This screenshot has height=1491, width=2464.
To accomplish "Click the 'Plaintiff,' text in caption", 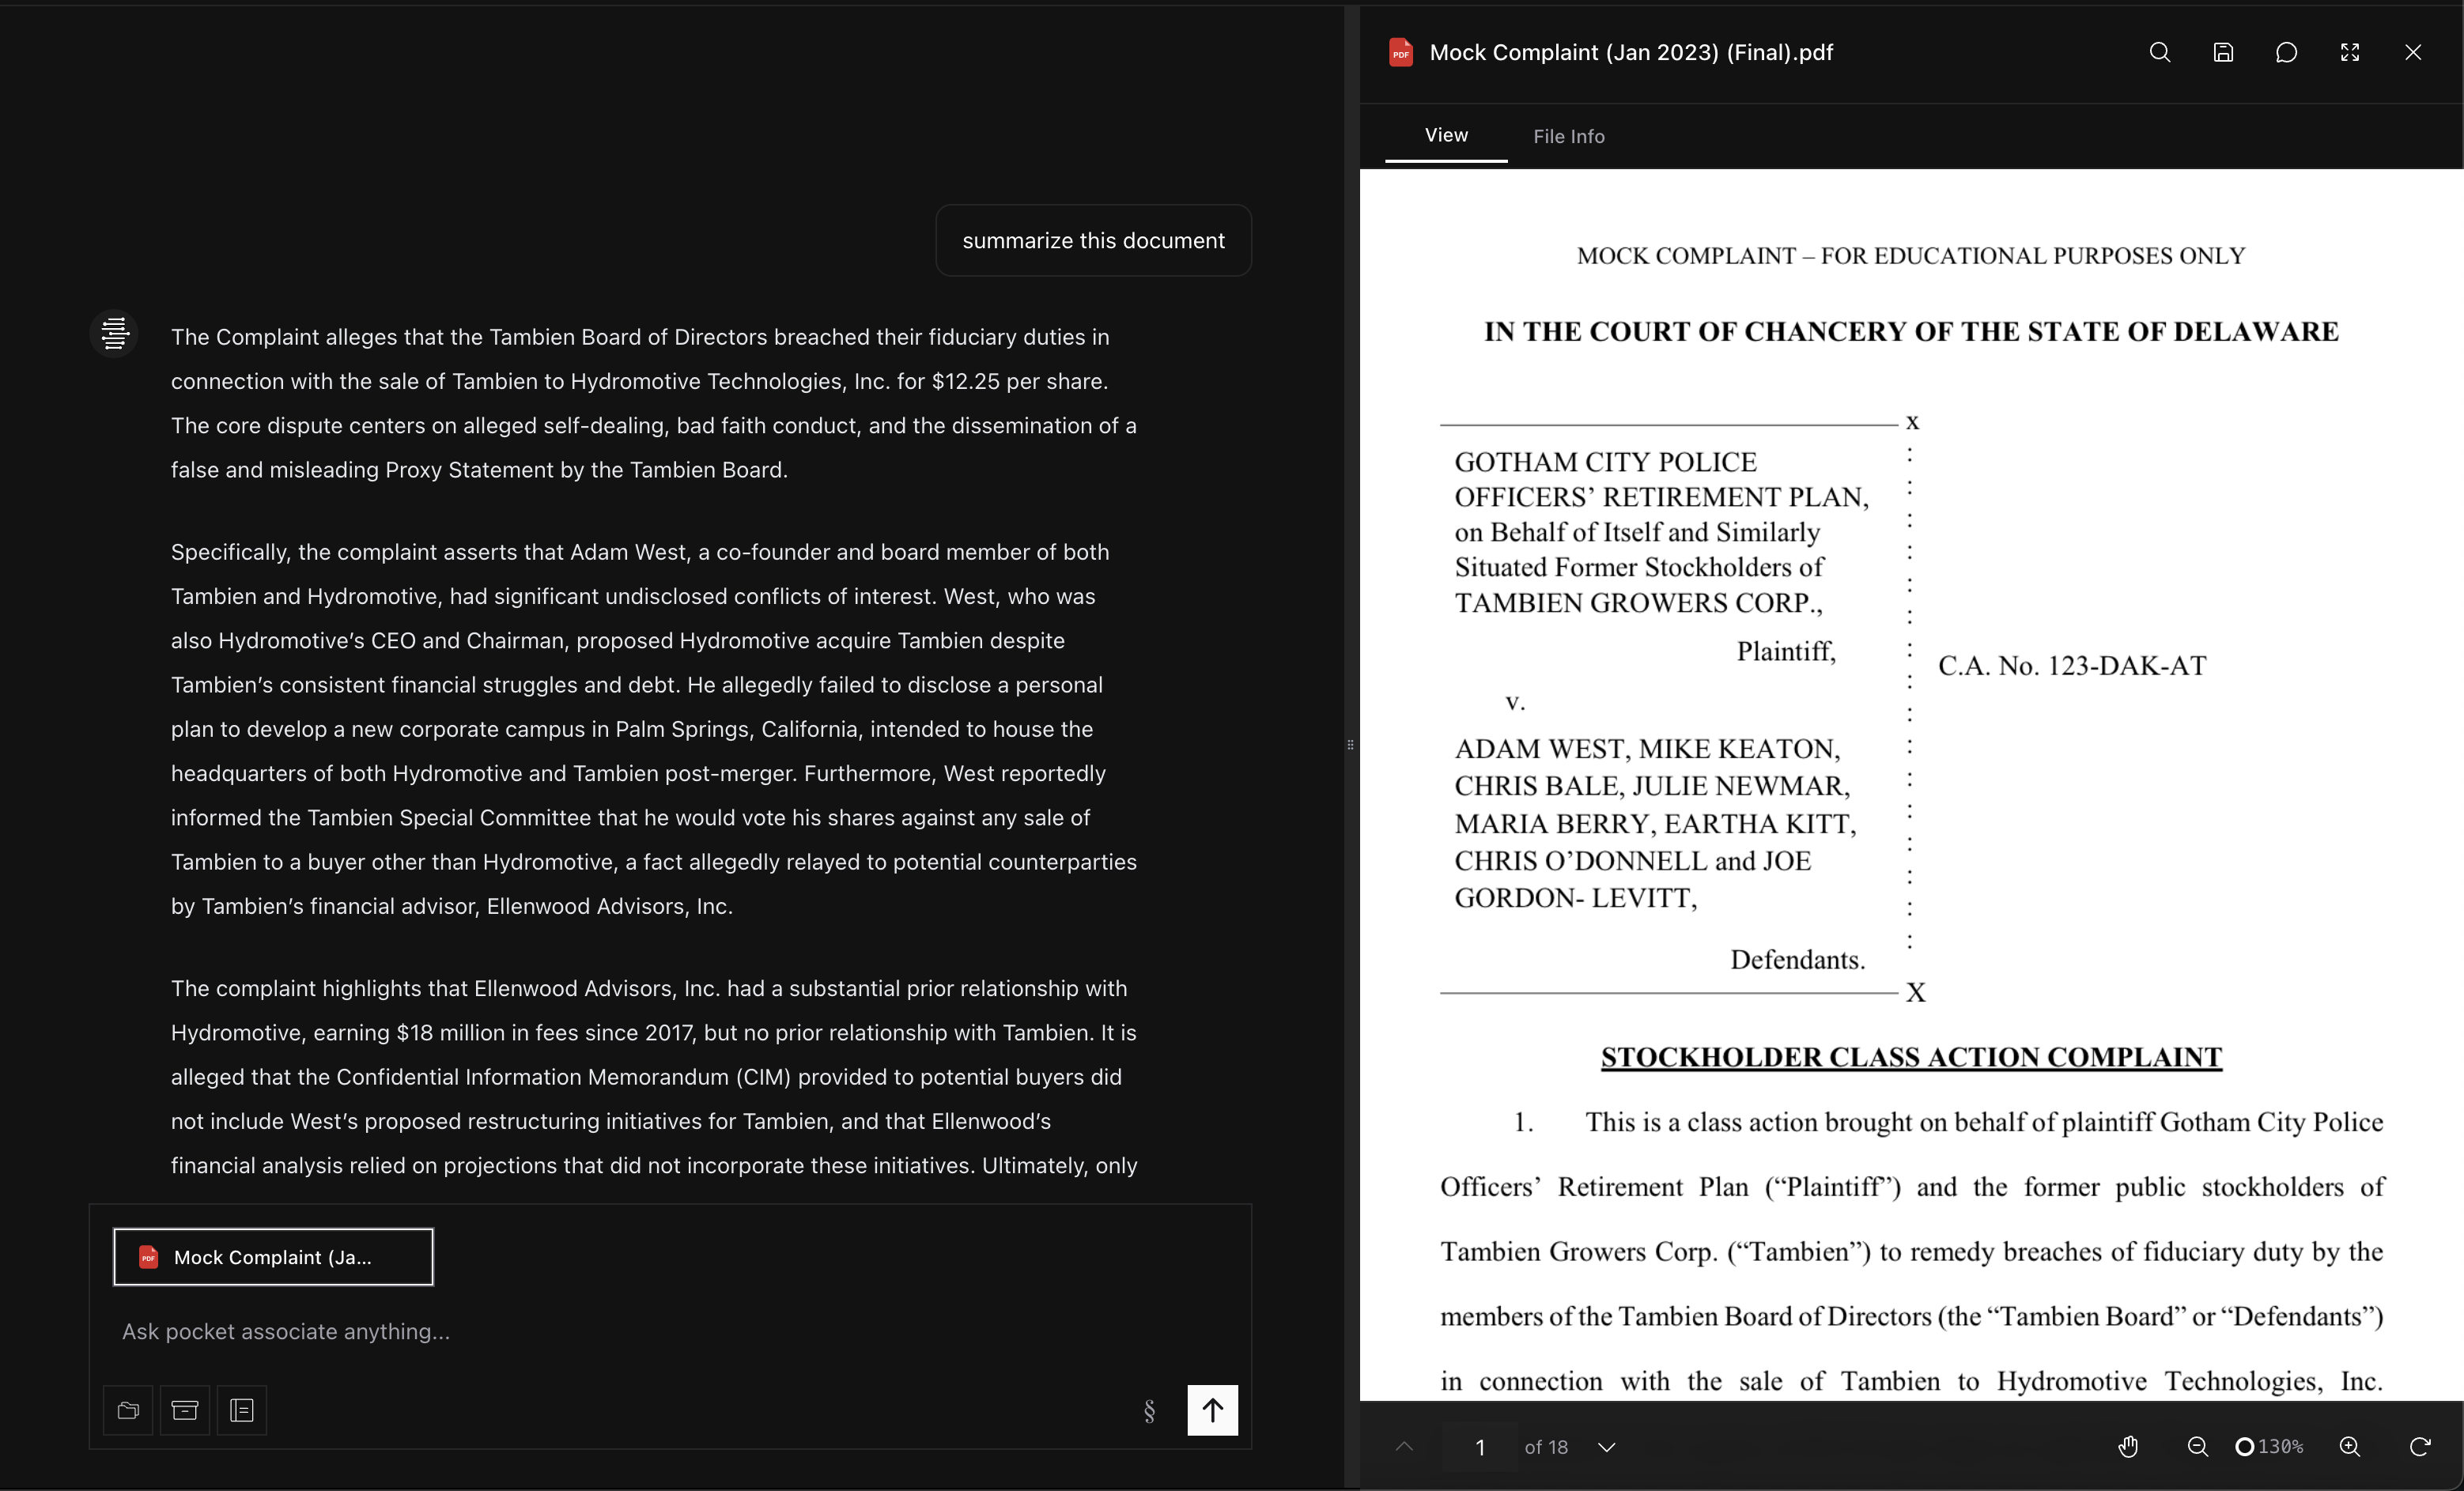I will 1786,652.
